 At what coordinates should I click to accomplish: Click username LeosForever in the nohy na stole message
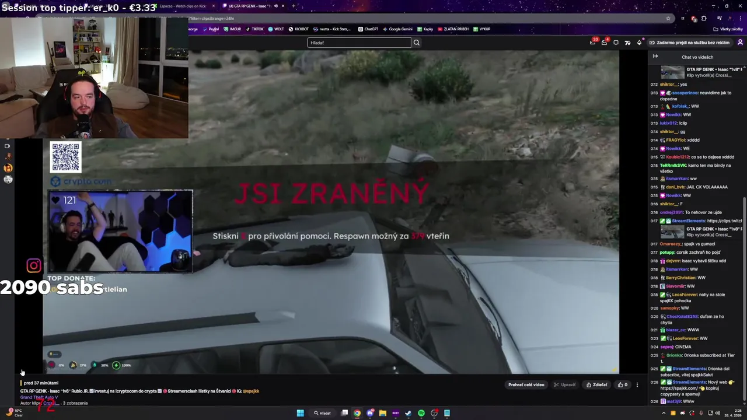[685, 295]
